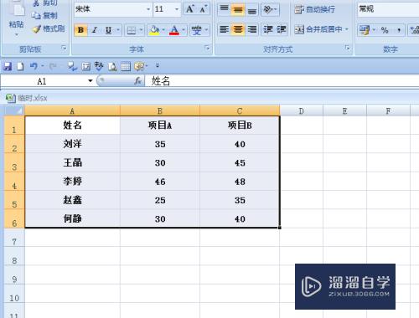Select cell with value 46
Viewport: 419px width, 318px height.
click(x=160, y=182)
